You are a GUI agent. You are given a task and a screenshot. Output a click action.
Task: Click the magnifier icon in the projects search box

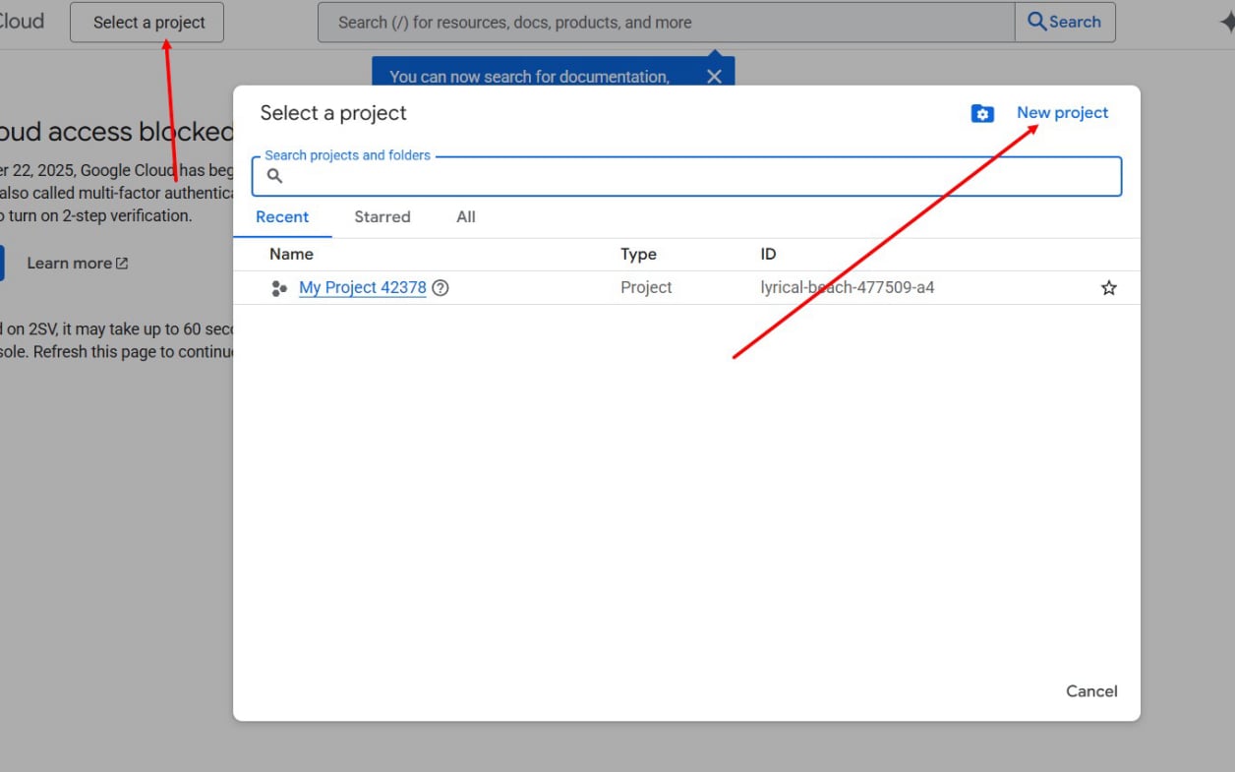tap(275, 176)
